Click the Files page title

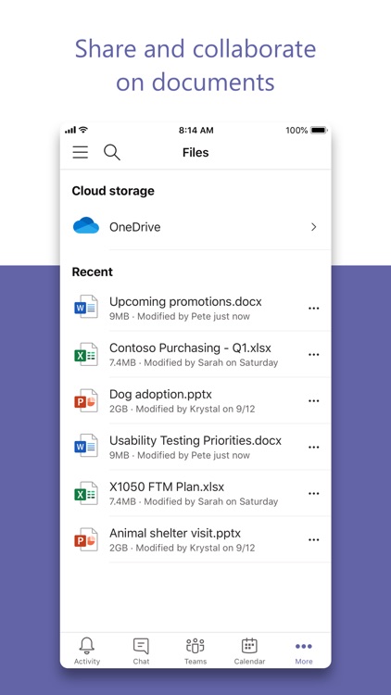195,153
